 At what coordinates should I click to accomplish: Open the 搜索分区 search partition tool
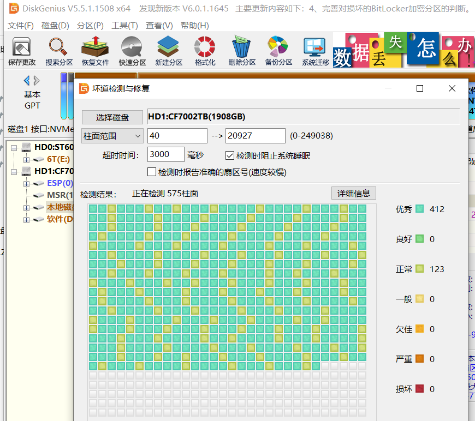[x=59, y=51]
